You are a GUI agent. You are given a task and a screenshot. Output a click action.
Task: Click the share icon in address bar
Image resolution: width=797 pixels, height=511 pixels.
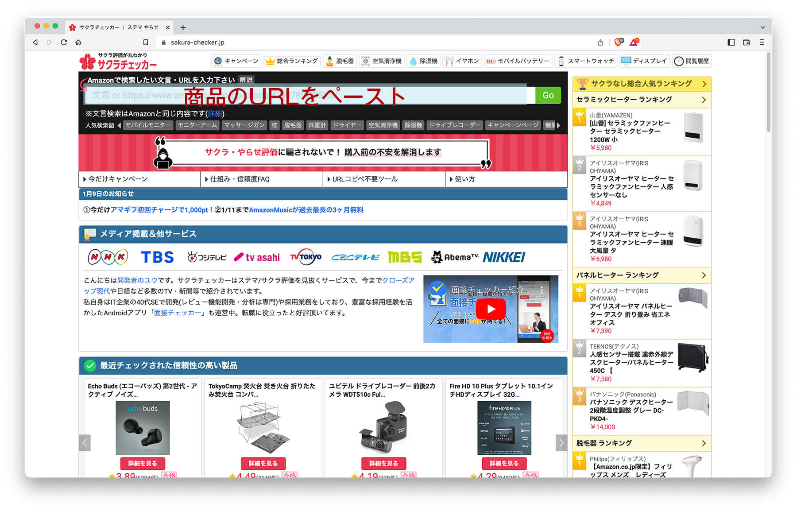600,43
